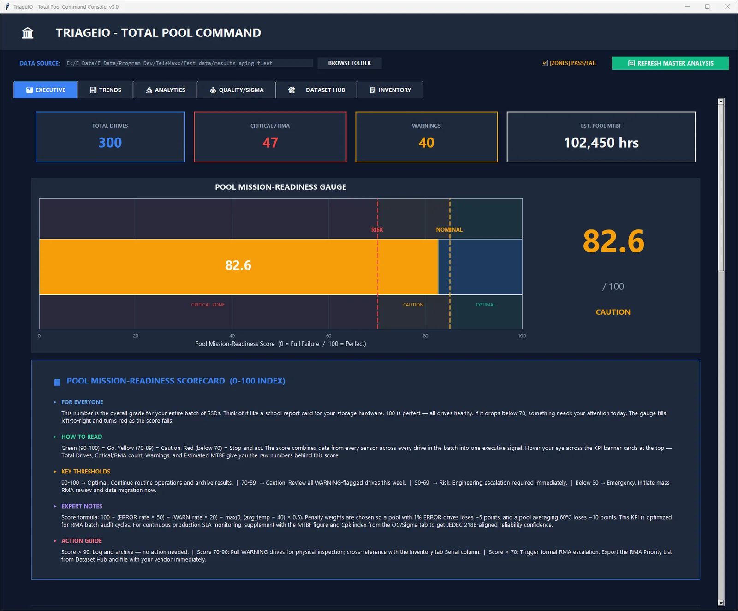Switch to the Quality/Sigma tab
Screen dimensions: 738x611
pos(236,90)
